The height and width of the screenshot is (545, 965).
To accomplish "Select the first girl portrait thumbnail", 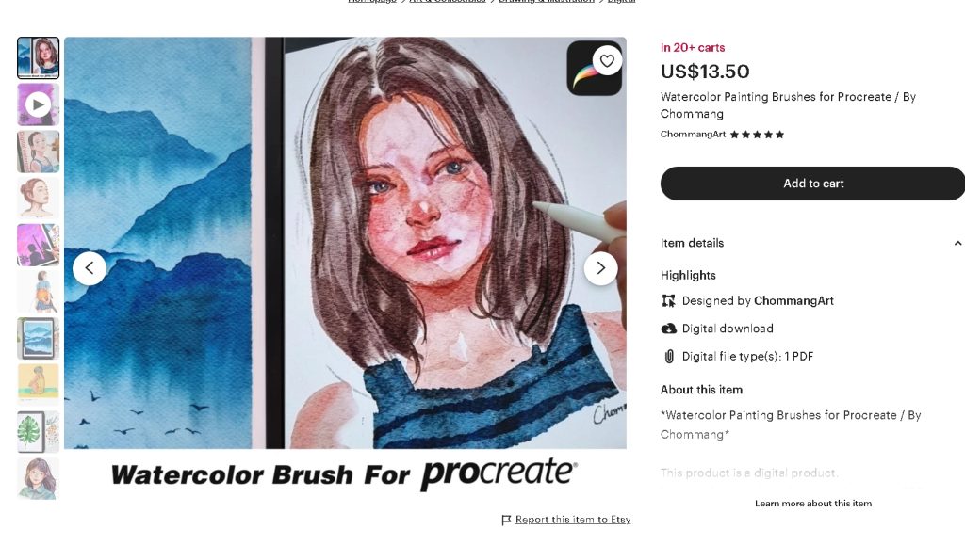I will pos(38,57).
